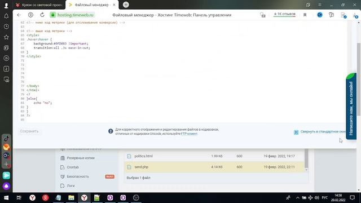The image size is (361, 203).
Task: Click the file list scrollbar
Action: click(306, 159)
